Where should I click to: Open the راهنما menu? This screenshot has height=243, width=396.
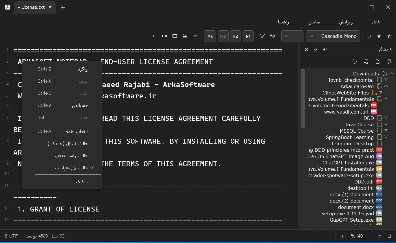coord(283,22)
